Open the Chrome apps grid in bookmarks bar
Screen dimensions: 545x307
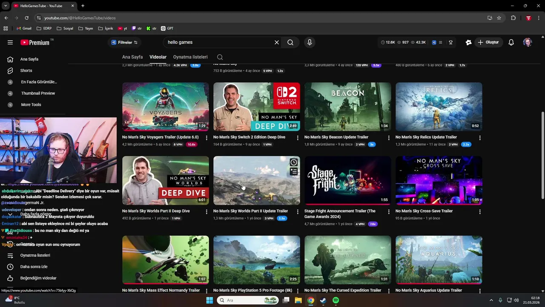click(x=6, y=29)
